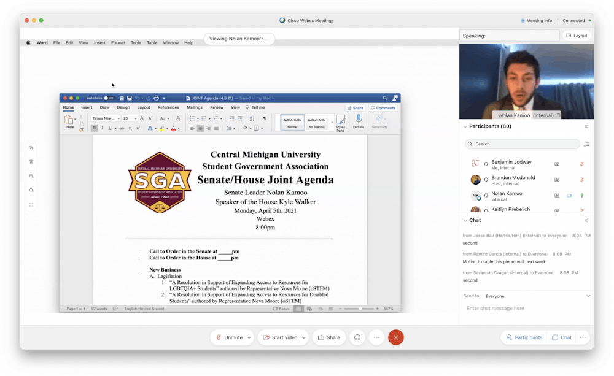Click the zoom in magnifier icon
Screen dimensions: 614x376
tap(31, 176)
